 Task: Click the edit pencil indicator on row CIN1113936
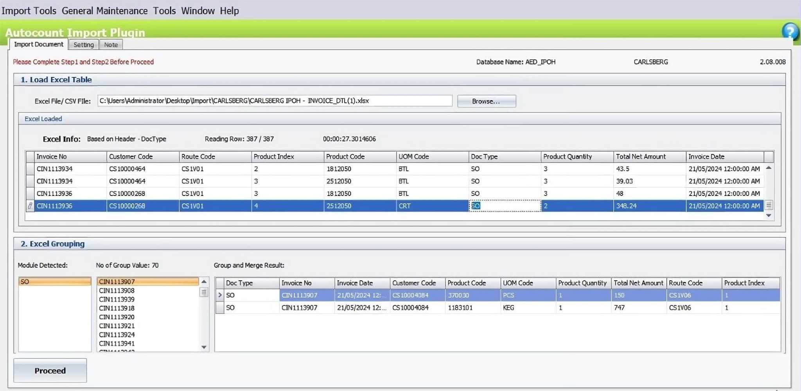tap(30, 206)
